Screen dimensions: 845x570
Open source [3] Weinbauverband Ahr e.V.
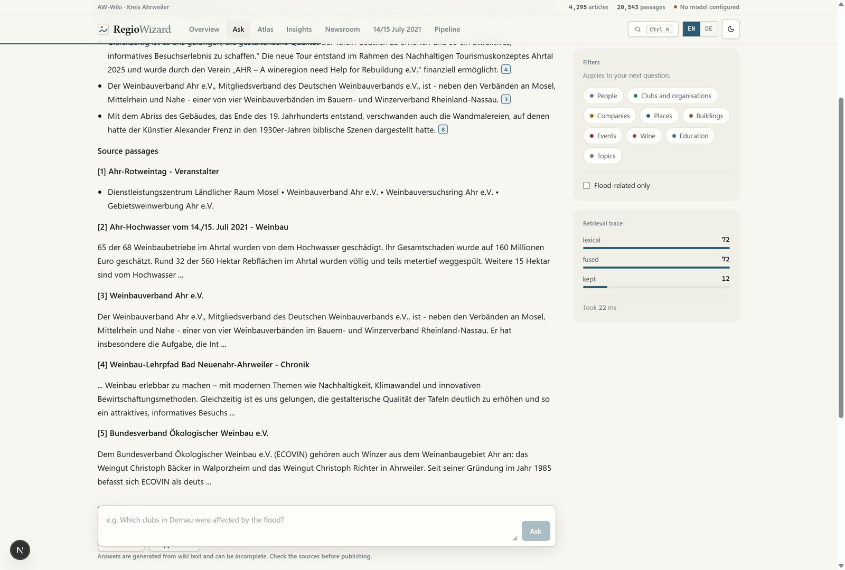(x=151, y=295)
